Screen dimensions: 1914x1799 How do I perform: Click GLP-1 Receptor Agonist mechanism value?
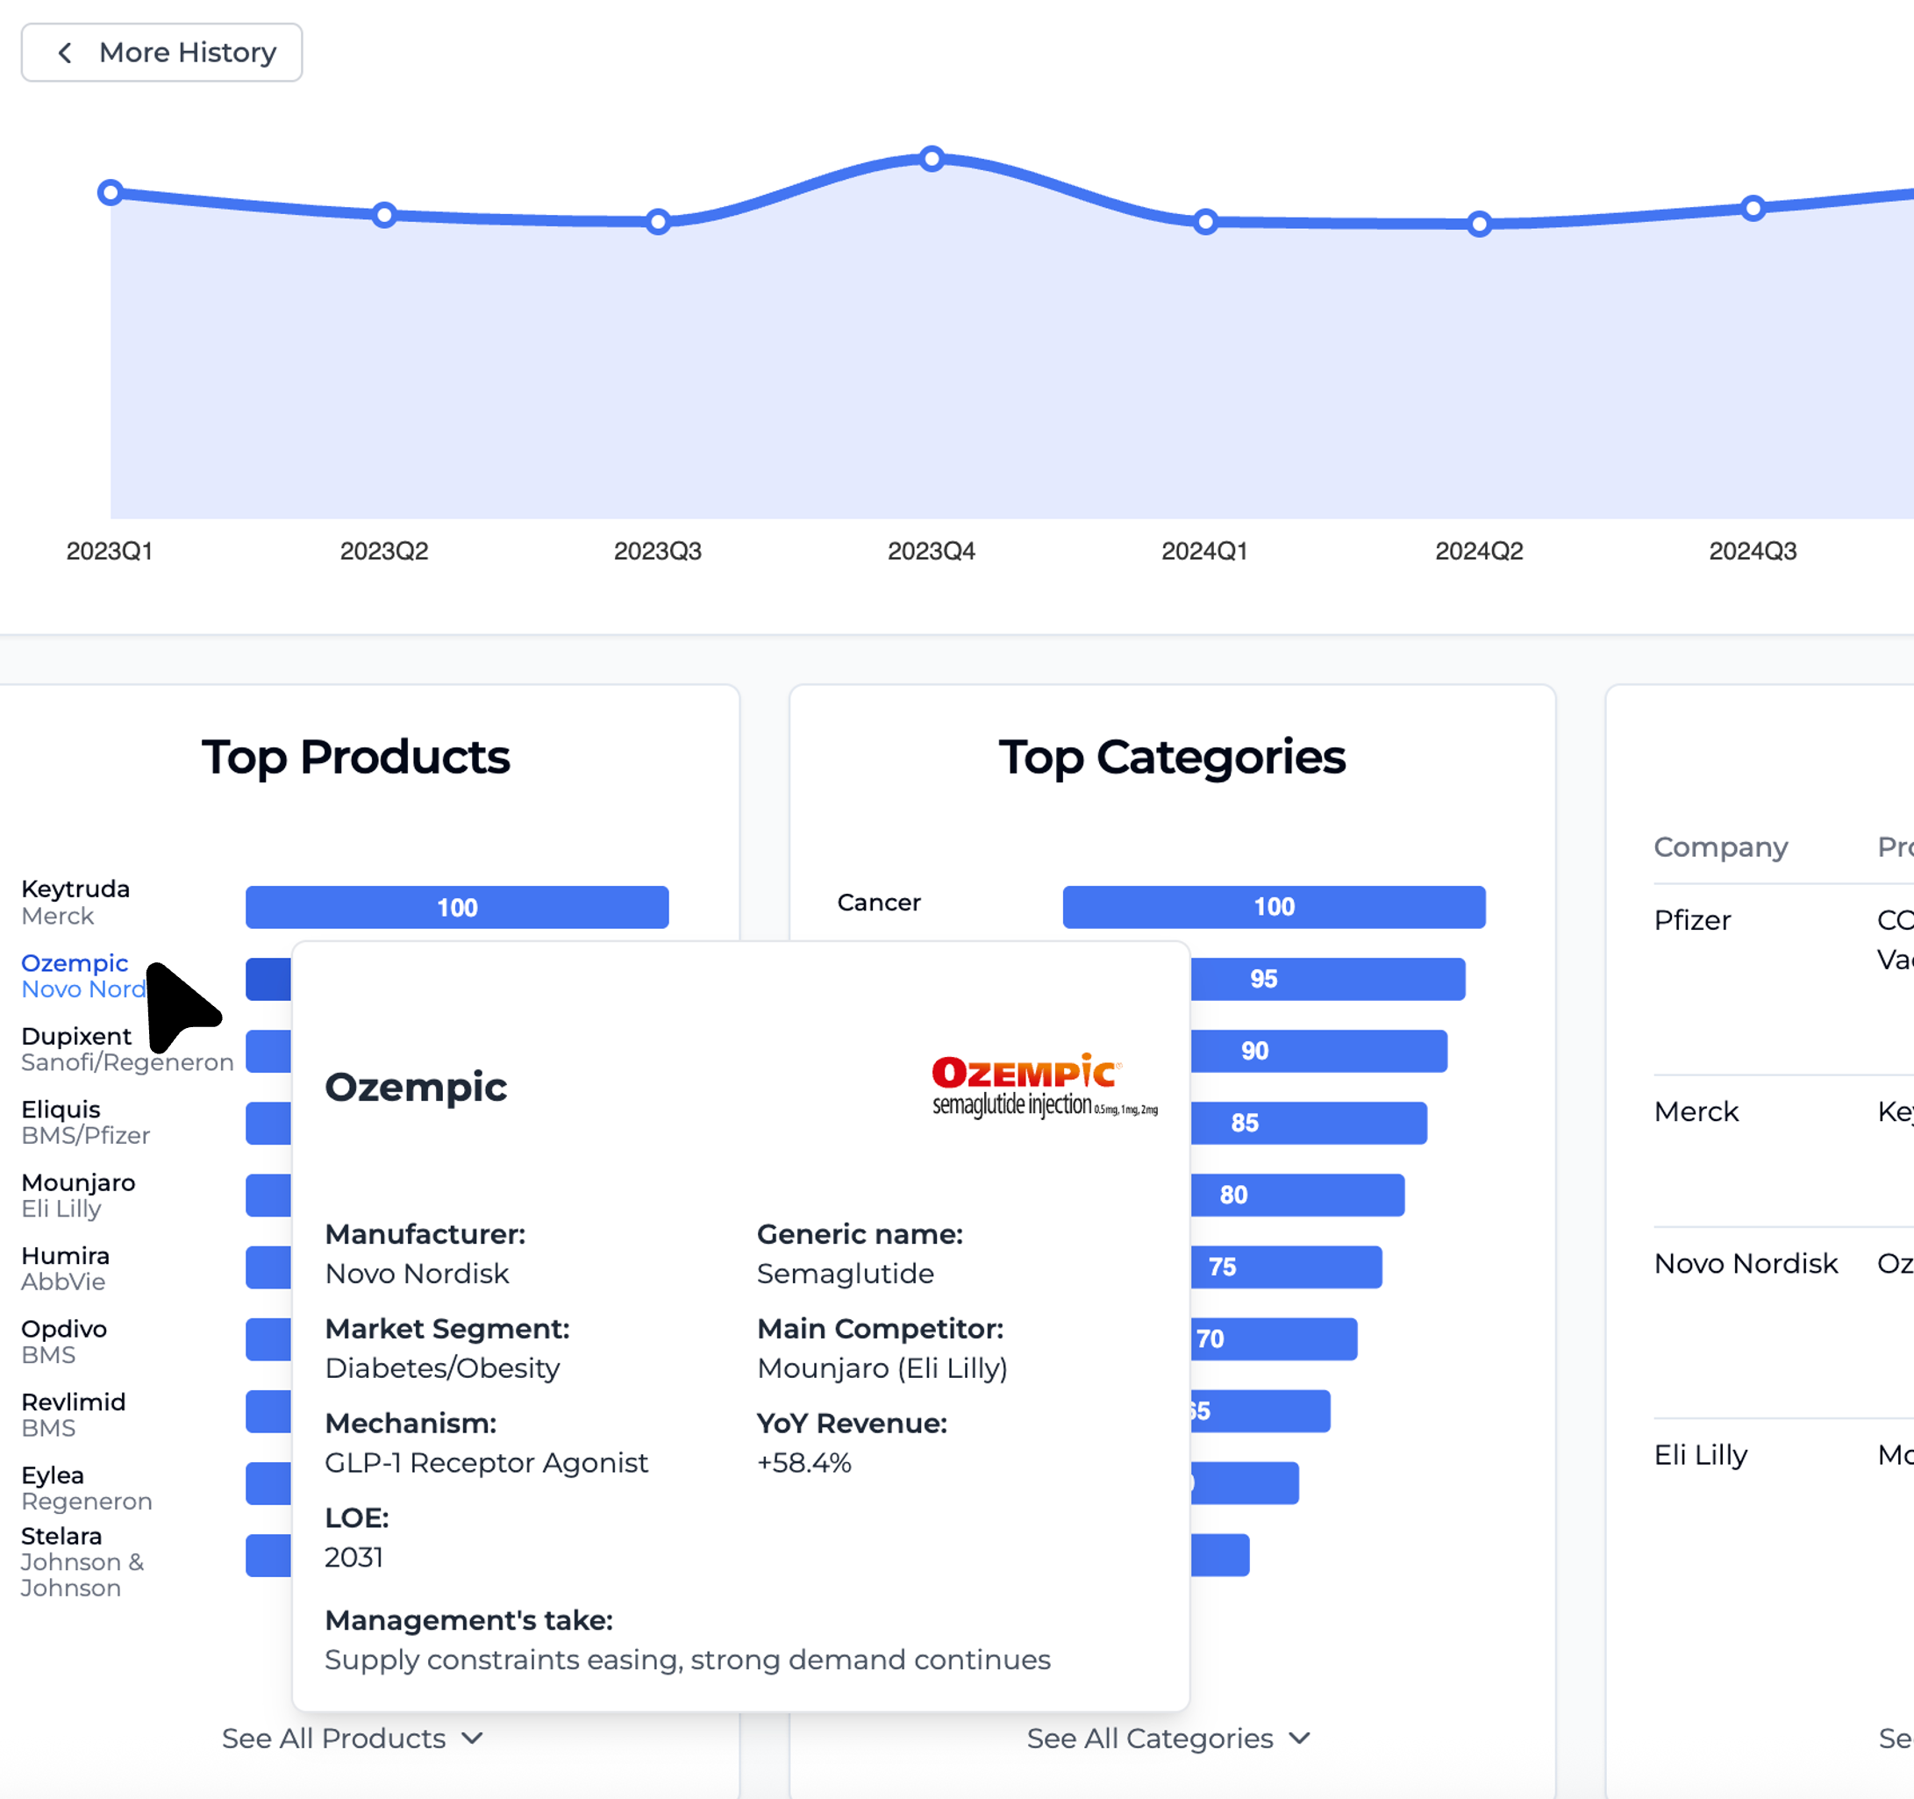[x=486, y=1462]
